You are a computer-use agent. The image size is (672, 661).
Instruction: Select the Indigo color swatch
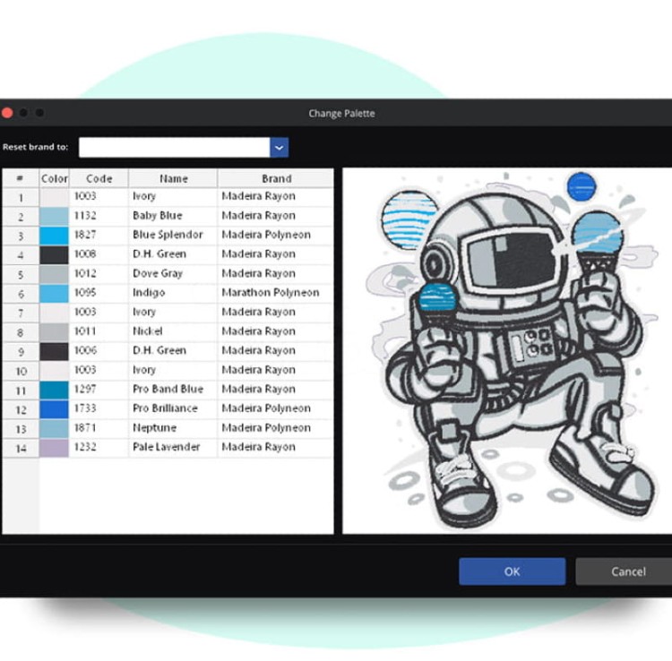54,294
